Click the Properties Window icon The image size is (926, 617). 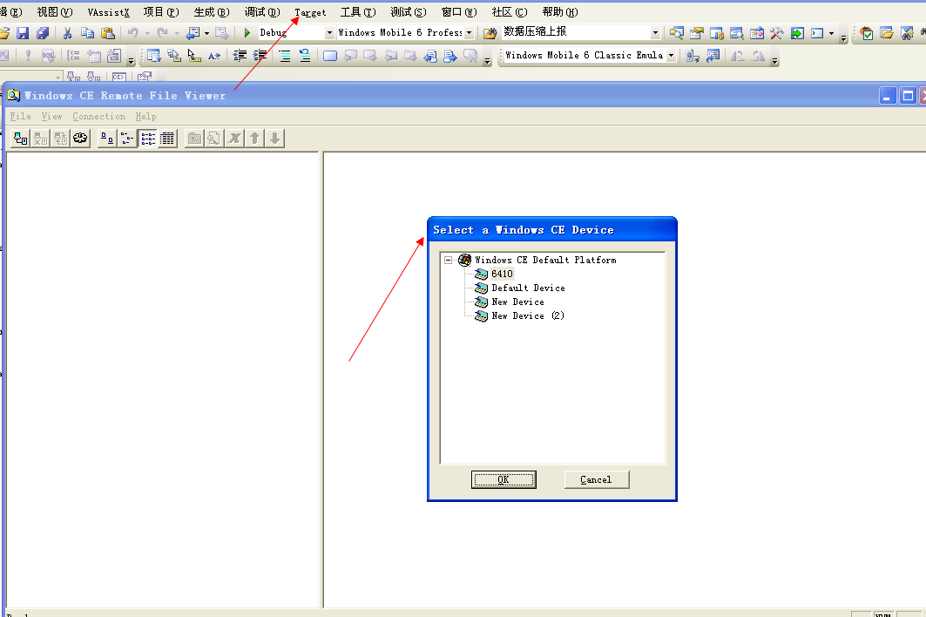point(697,33)
